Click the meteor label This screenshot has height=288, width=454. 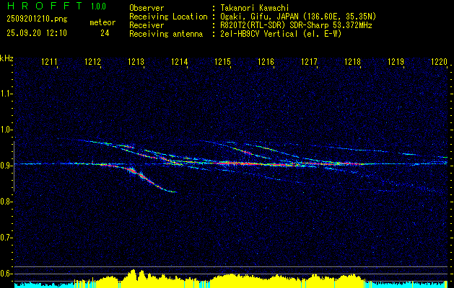tap(102, 22)
